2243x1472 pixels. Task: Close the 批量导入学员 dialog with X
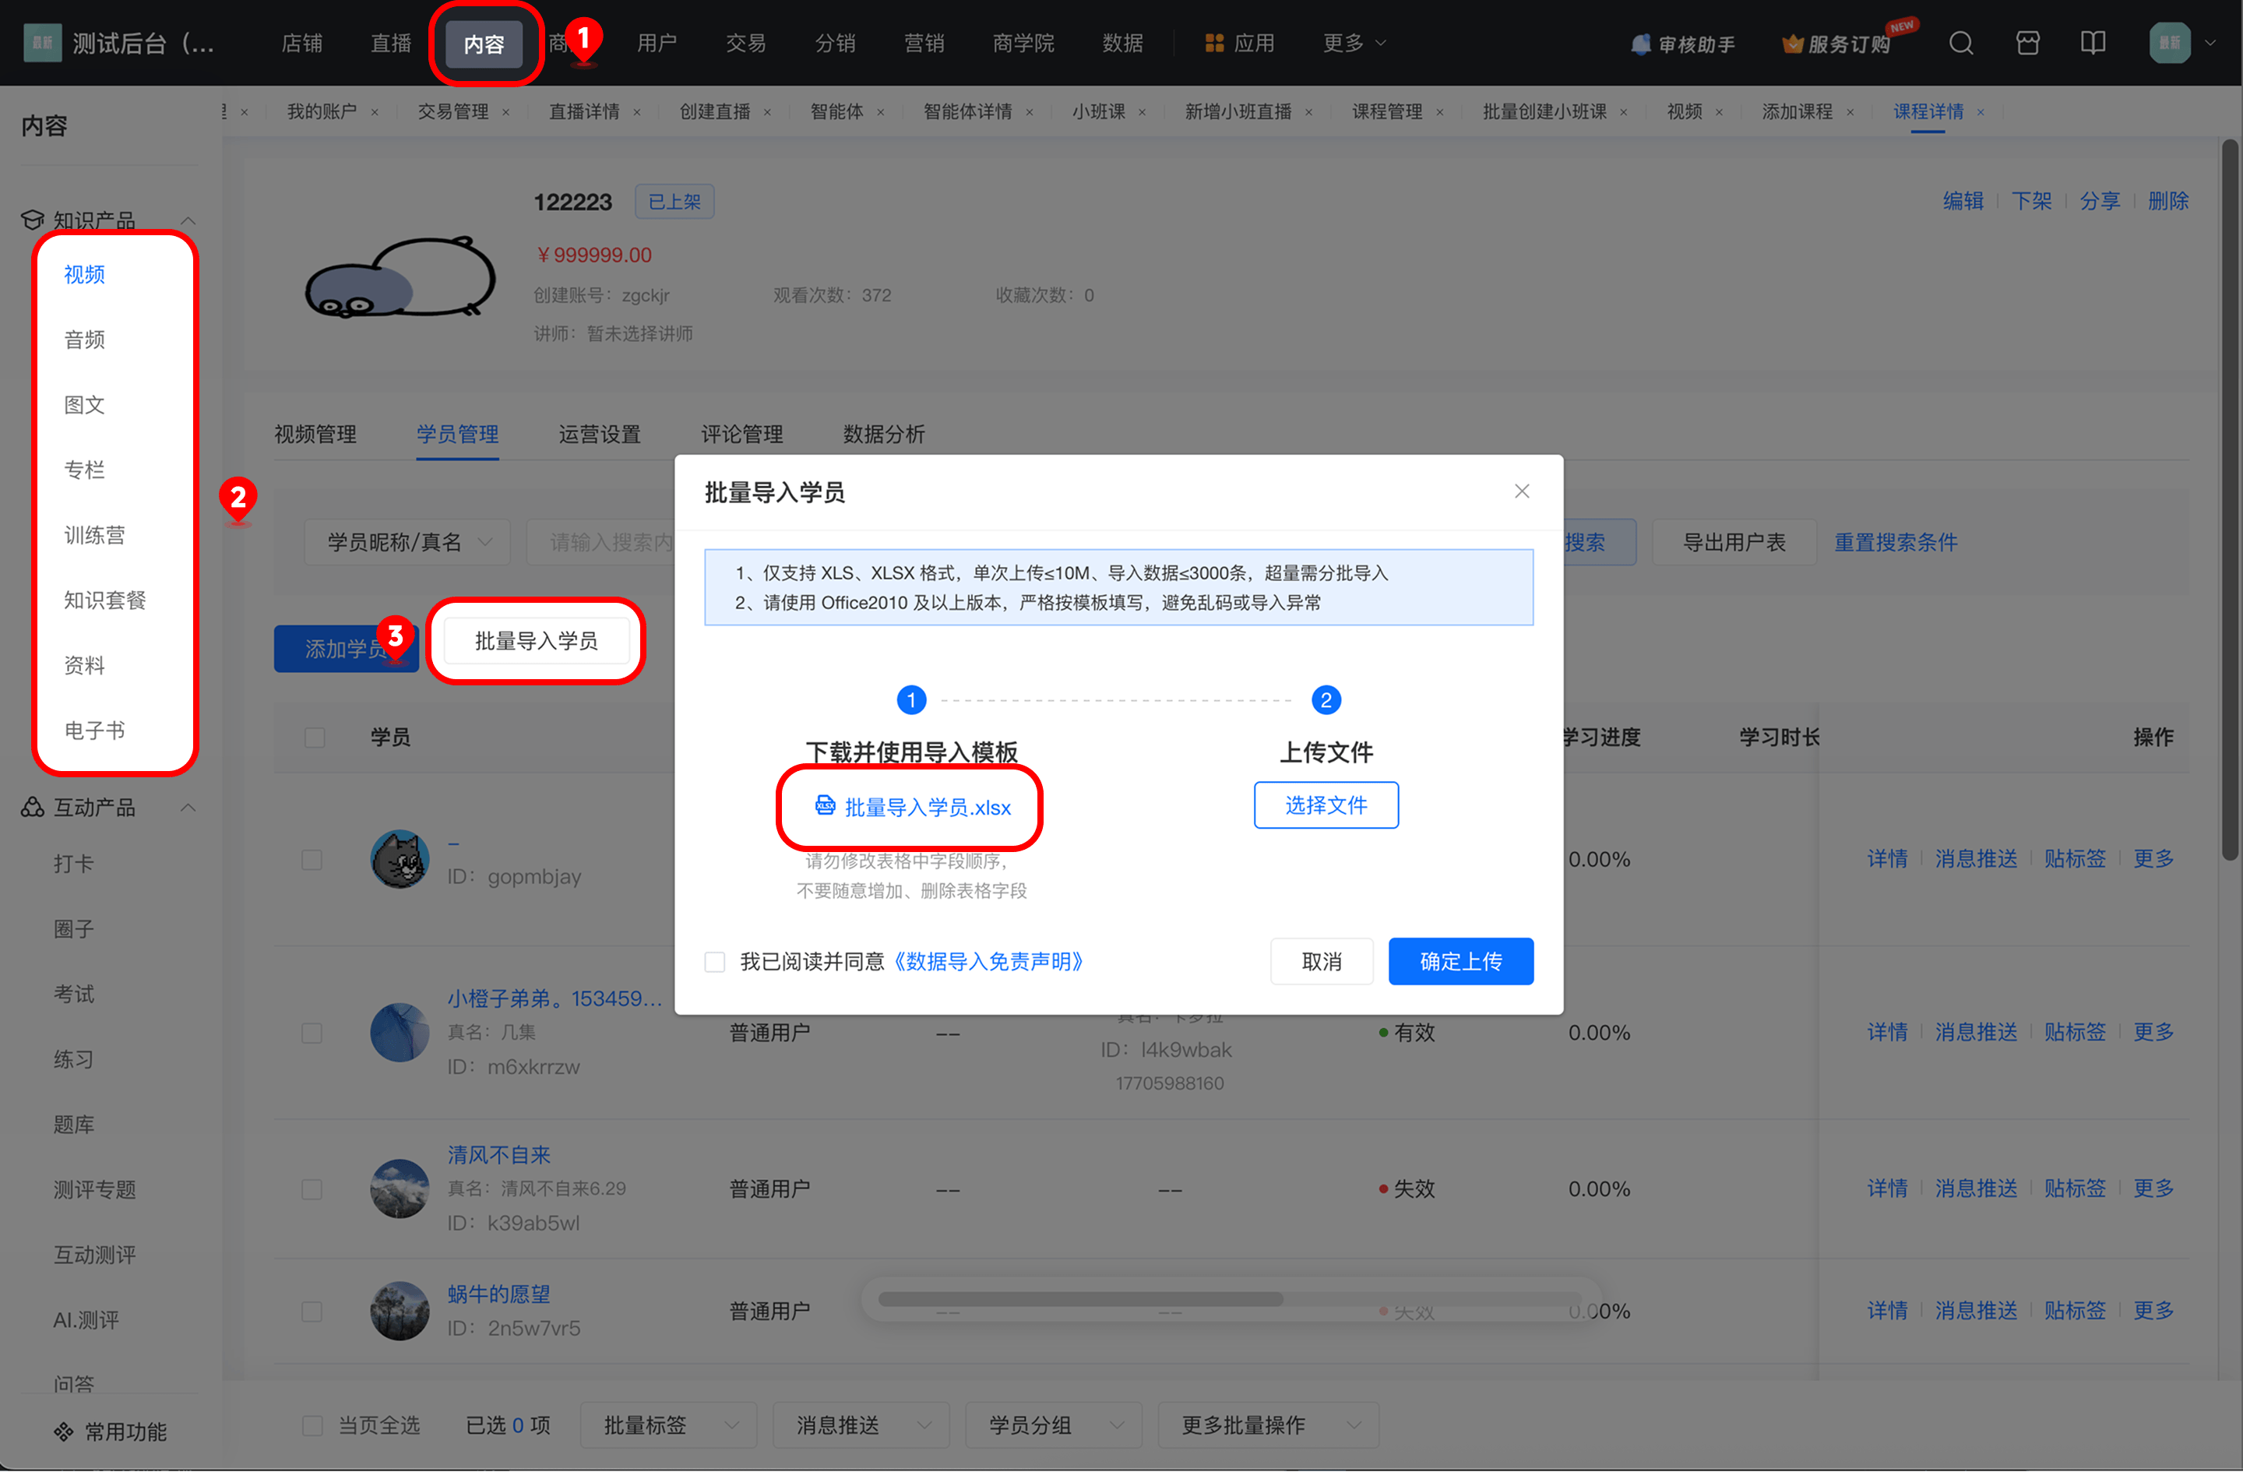coord(1522,492)
